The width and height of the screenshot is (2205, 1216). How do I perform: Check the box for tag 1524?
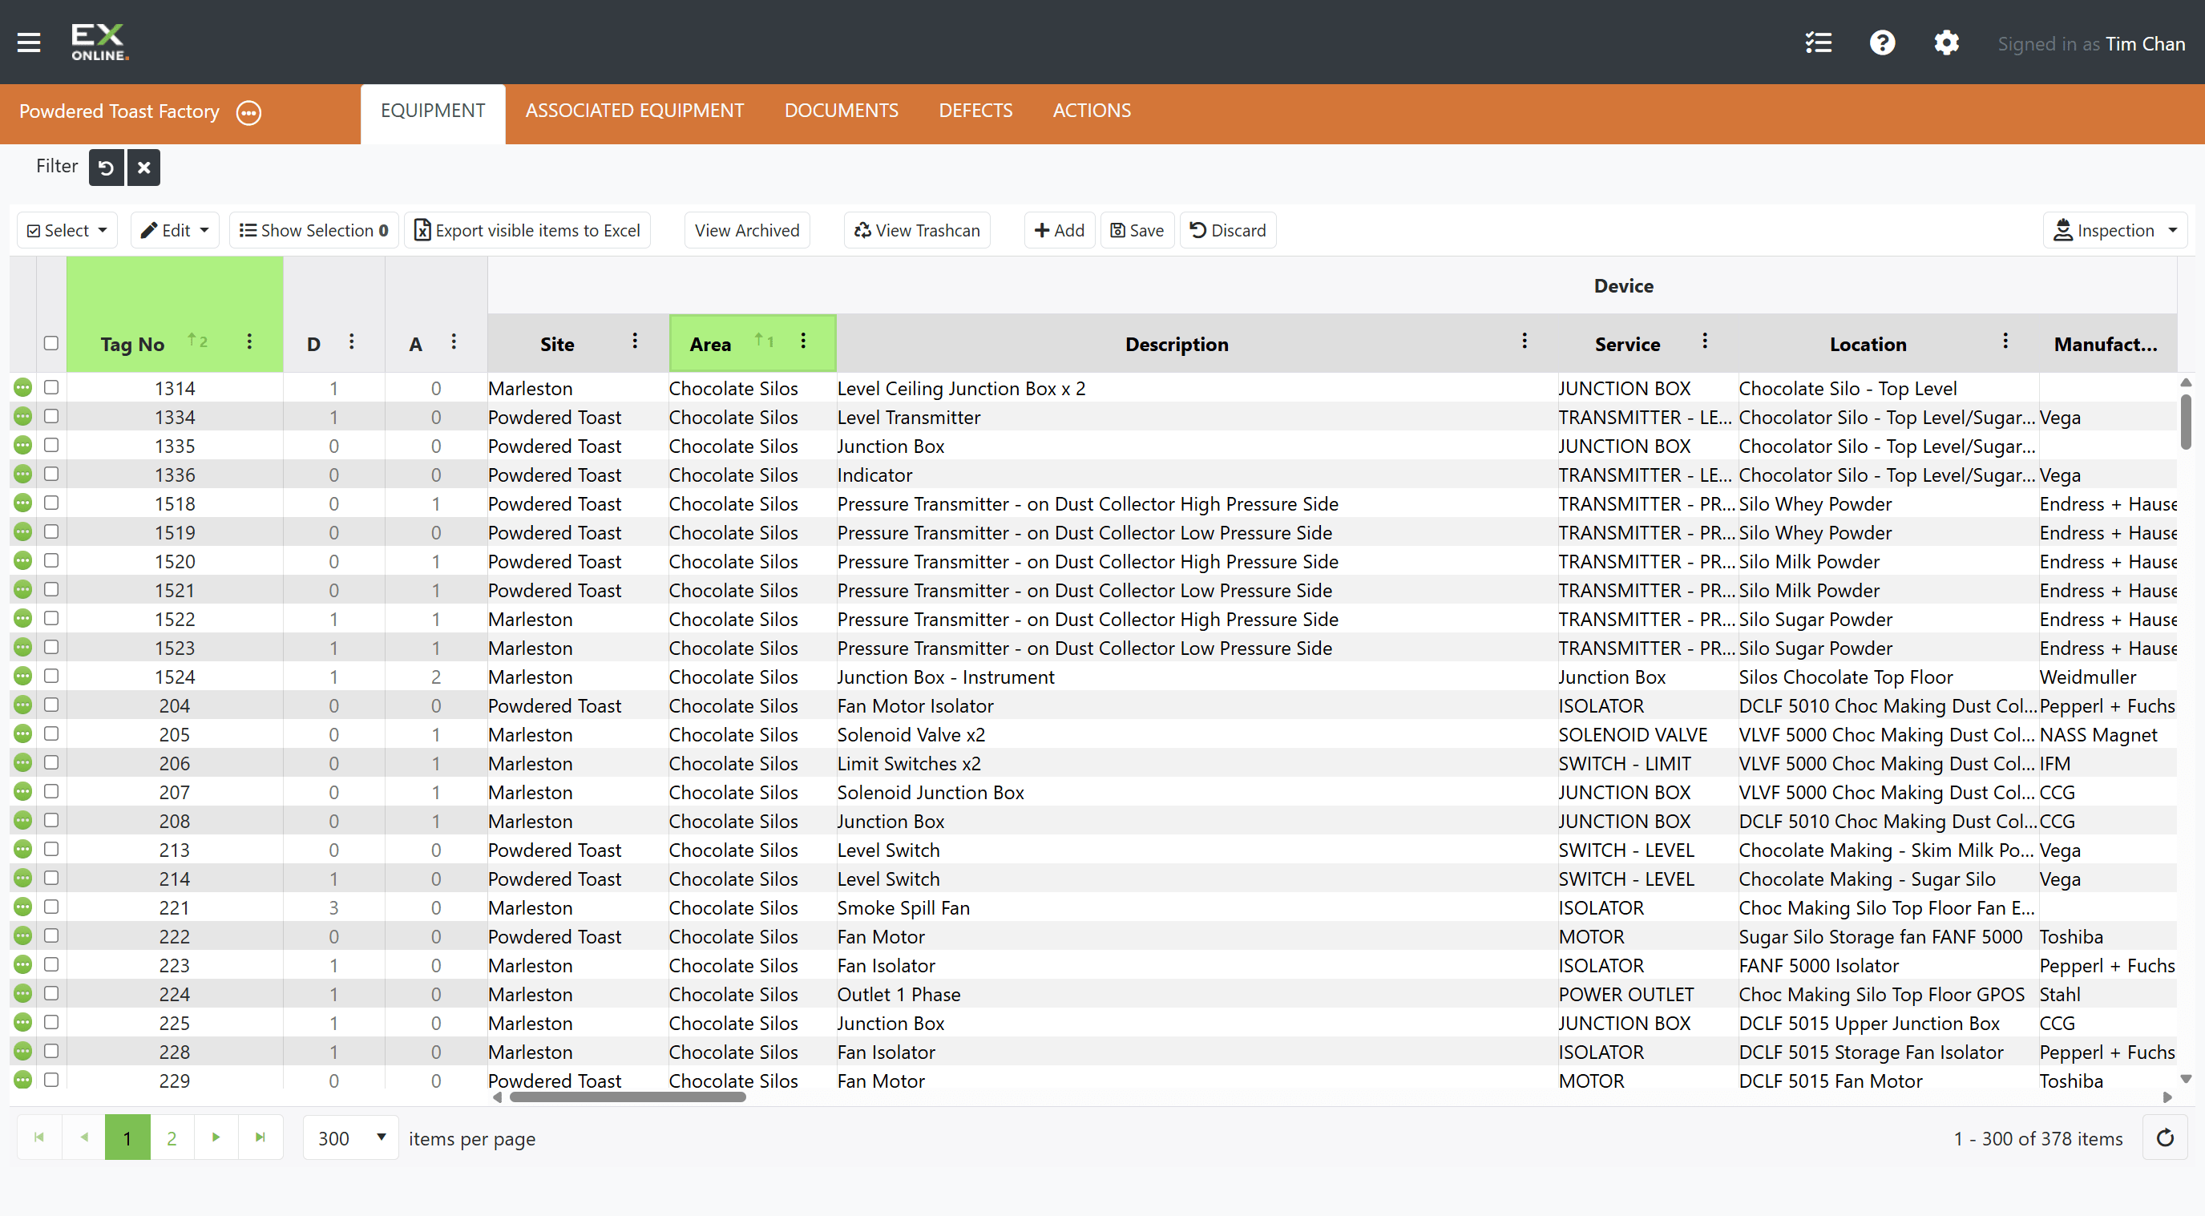click(51, 676)
